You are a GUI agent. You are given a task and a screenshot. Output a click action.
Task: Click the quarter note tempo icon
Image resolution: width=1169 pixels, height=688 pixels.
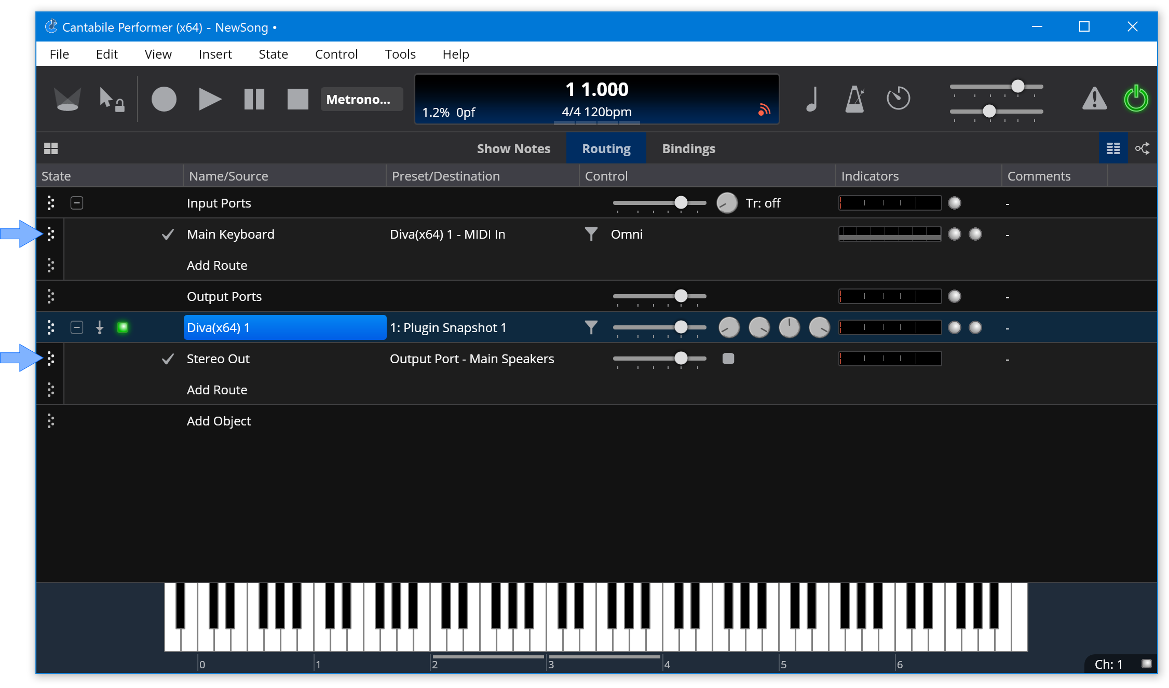[812, 99]
